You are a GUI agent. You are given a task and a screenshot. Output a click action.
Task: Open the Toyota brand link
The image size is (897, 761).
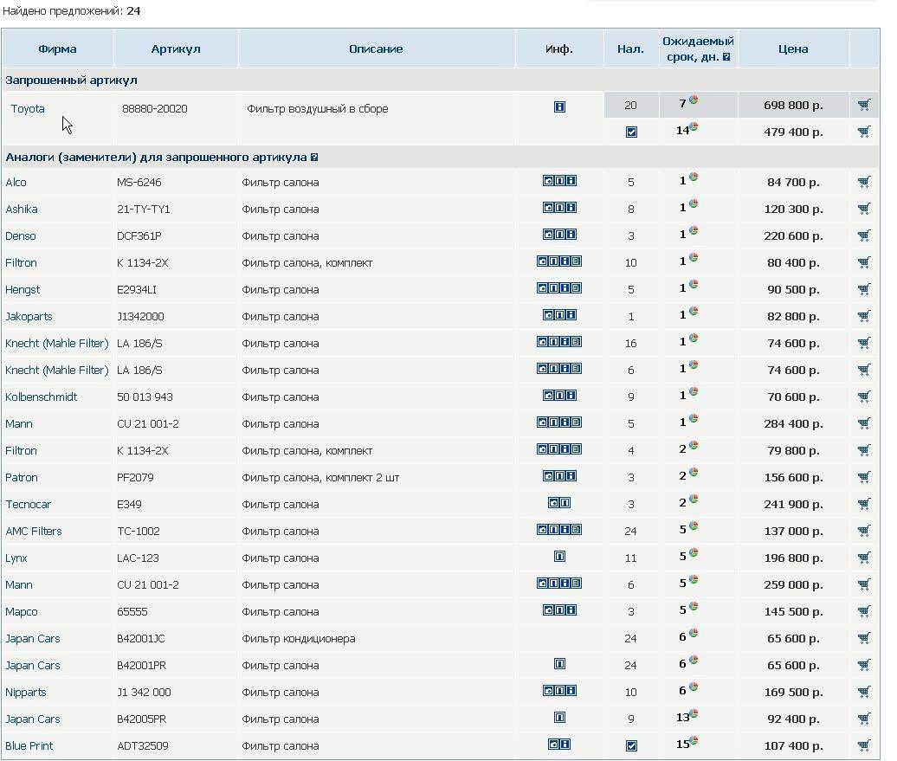[28, 109]
